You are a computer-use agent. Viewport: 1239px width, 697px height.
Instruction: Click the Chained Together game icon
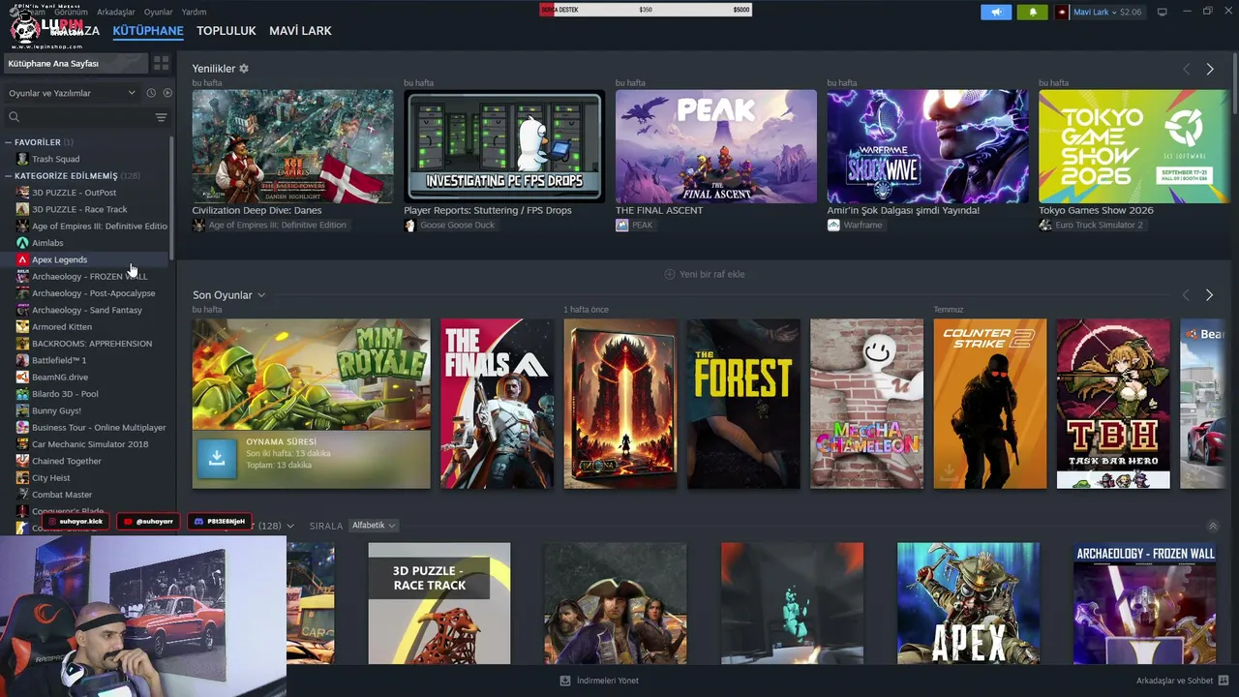click(22, 461)
